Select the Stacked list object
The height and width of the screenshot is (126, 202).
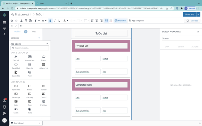[x=16, y=74]
